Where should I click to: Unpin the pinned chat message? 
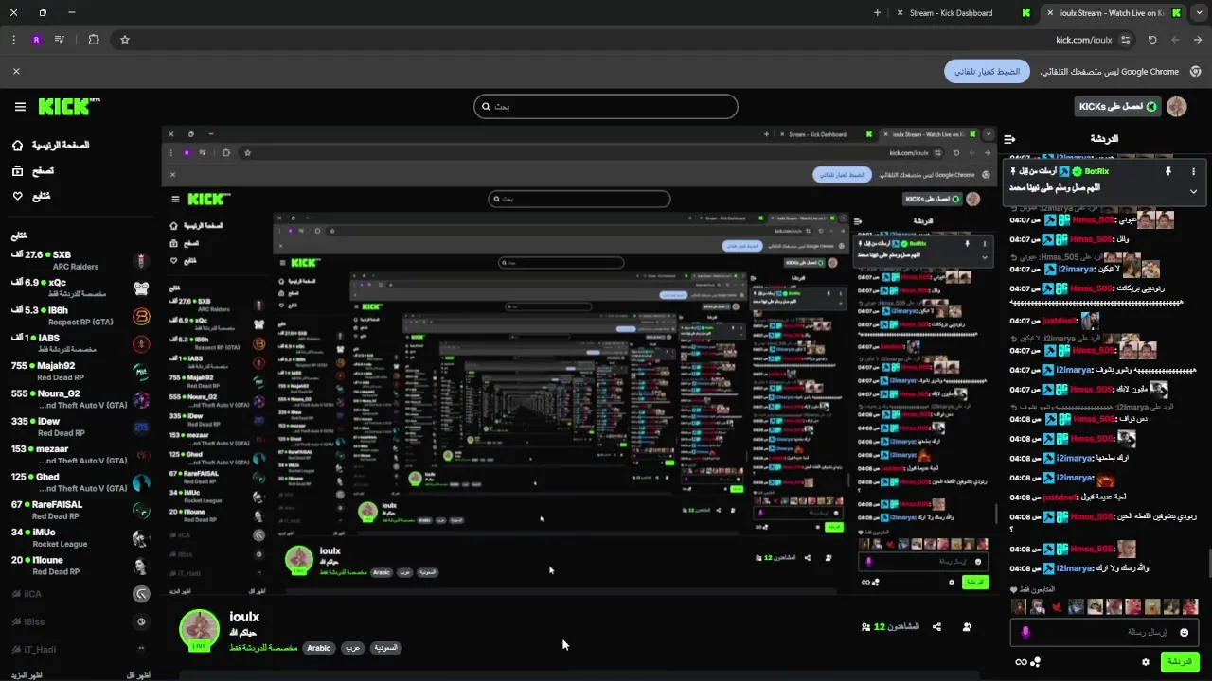1167,171
